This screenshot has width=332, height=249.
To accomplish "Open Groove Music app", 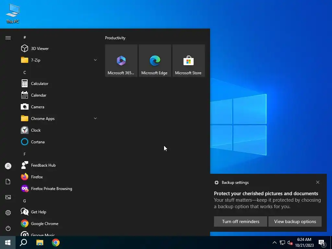I will tap(59, 233).
